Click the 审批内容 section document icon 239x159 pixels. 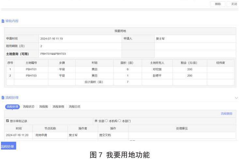tap(3, 21)
